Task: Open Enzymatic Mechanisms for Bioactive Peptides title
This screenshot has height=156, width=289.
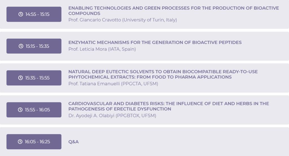Action: tap(155, 43)
